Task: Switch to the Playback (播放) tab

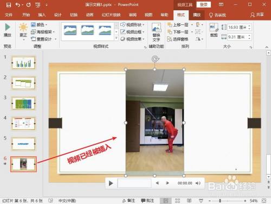Action: point(197,15)
